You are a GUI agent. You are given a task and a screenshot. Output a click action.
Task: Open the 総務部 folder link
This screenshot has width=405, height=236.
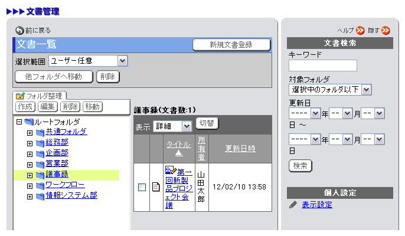[x=57, y=142]
